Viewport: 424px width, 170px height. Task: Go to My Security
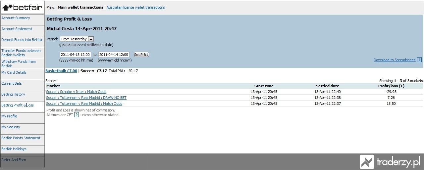tap(11, 127)
